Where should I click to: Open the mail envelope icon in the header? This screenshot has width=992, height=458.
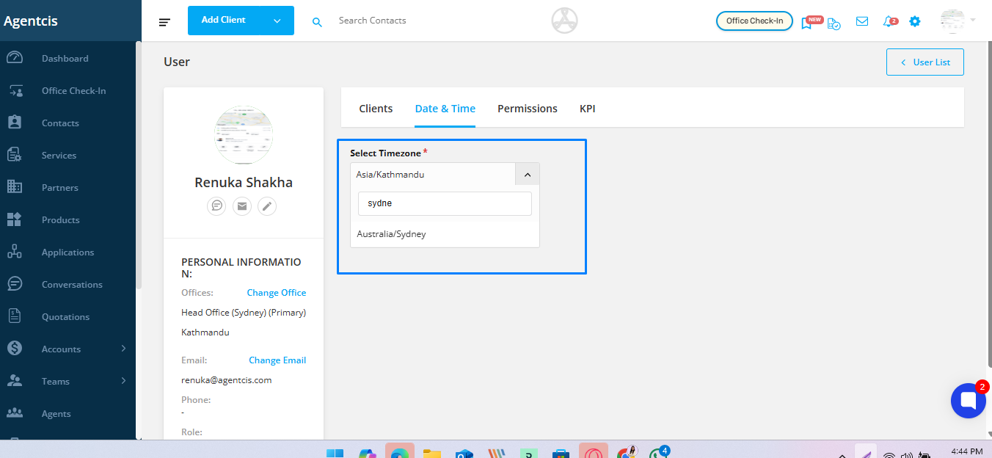[x=862, y=21]
